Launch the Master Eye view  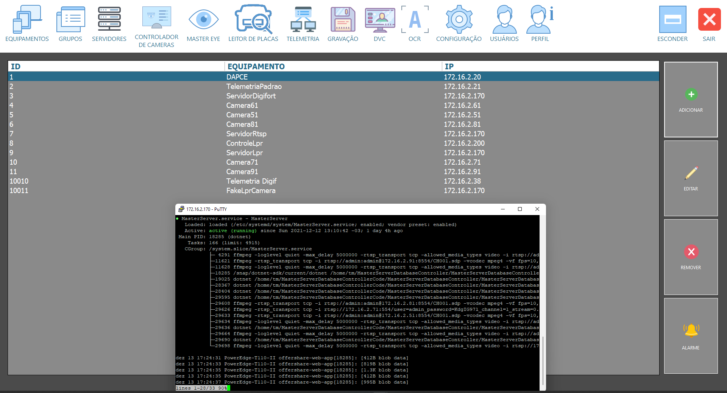pyautogui.click(x=203, y=23)
